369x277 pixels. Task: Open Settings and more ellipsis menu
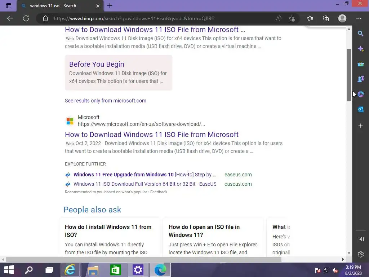[359, 18]
